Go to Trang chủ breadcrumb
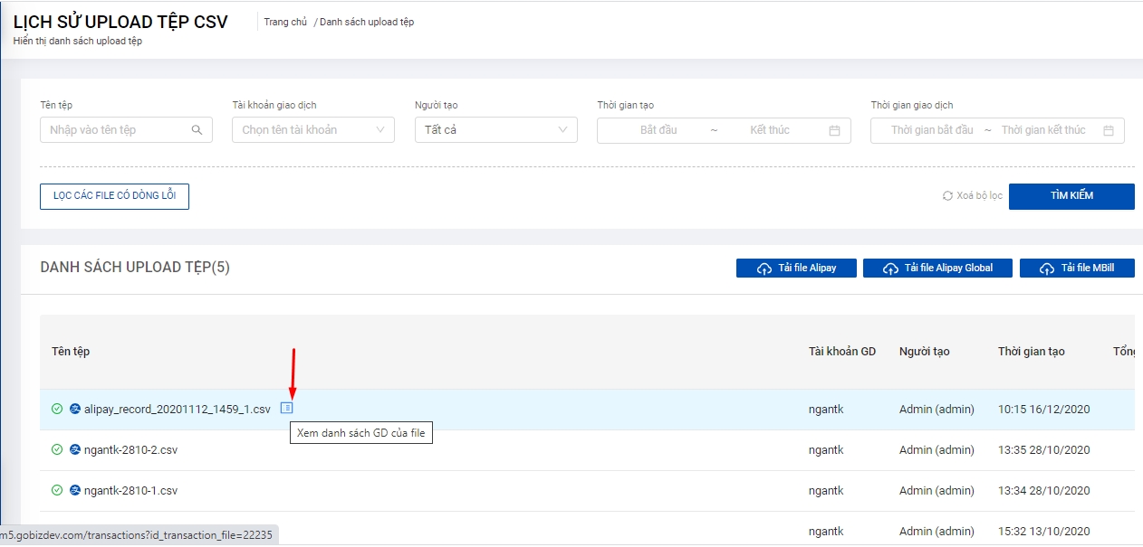 (x=285, y=22)
